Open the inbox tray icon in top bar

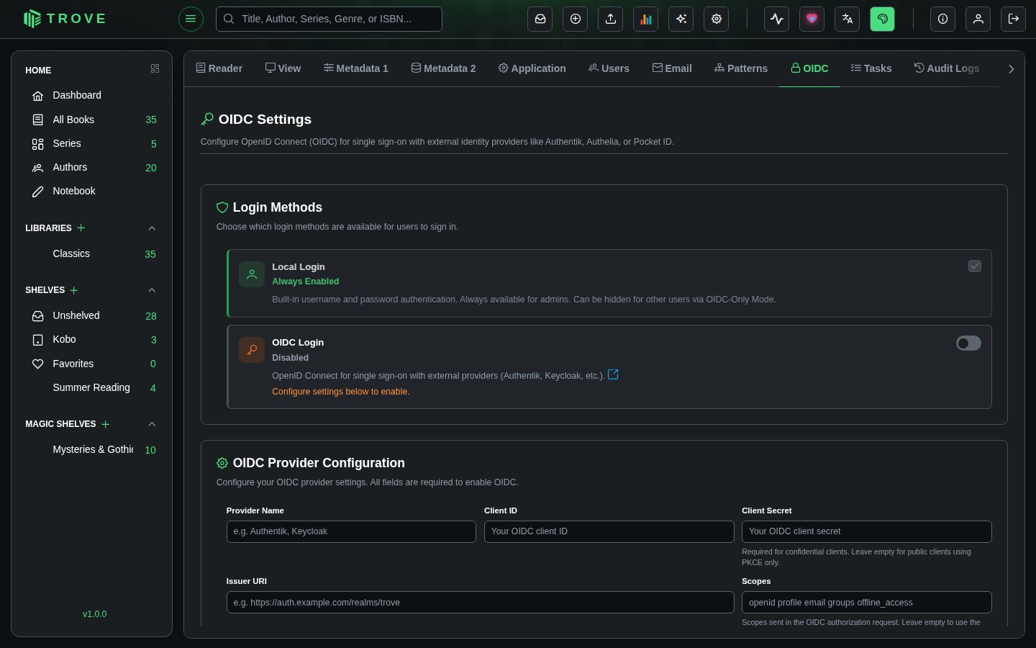tap(540, 19)
